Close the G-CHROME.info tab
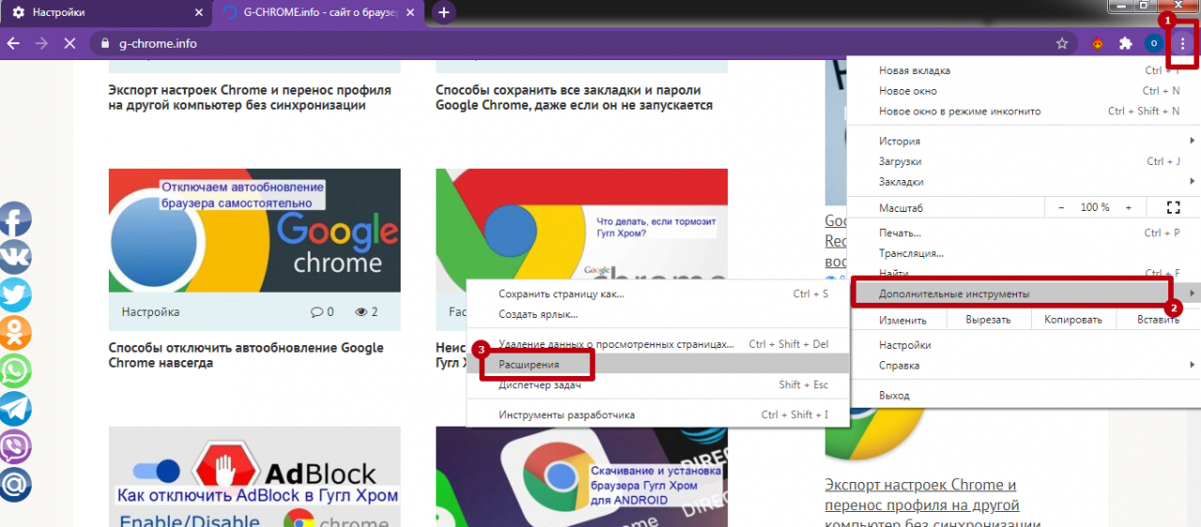 tap(408, 13)
